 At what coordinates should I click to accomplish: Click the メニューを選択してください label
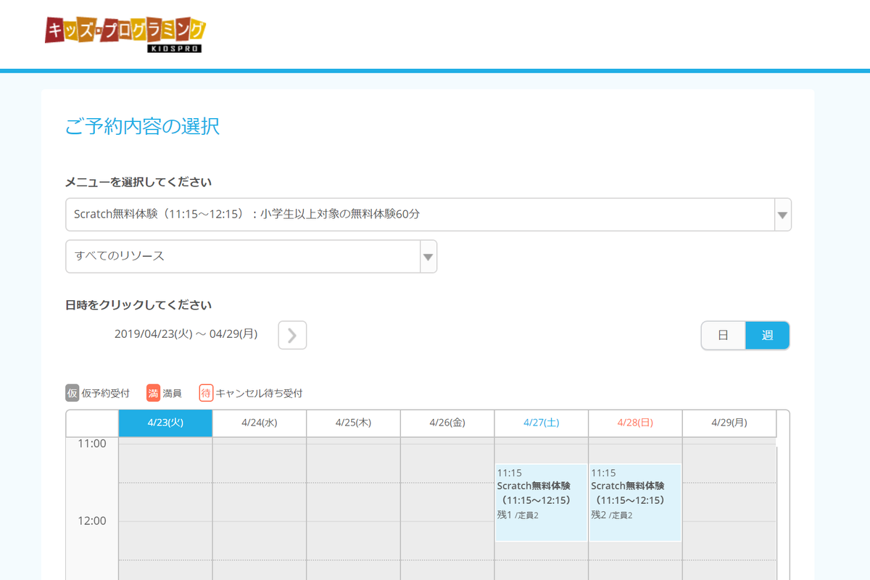click(x=138, y=182)
